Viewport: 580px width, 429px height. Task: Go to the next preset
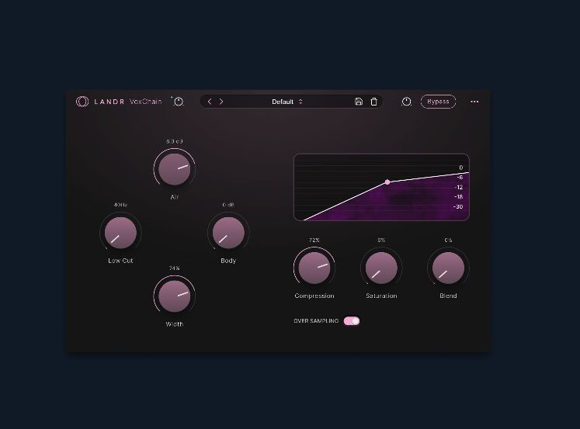point(221,102)
